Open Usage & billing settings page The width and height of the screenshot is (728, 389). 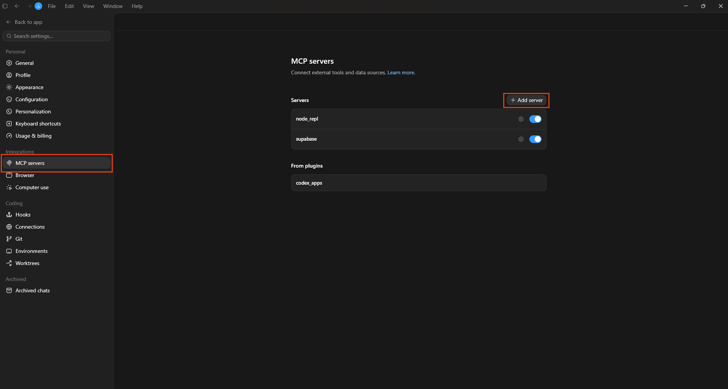[57, 136]
